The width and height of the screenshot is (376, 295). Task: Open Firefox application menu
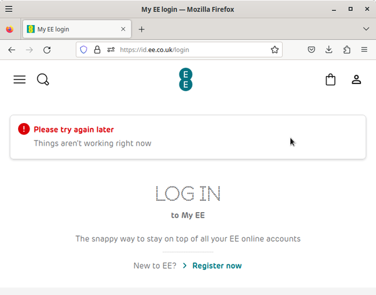(364, 50)
